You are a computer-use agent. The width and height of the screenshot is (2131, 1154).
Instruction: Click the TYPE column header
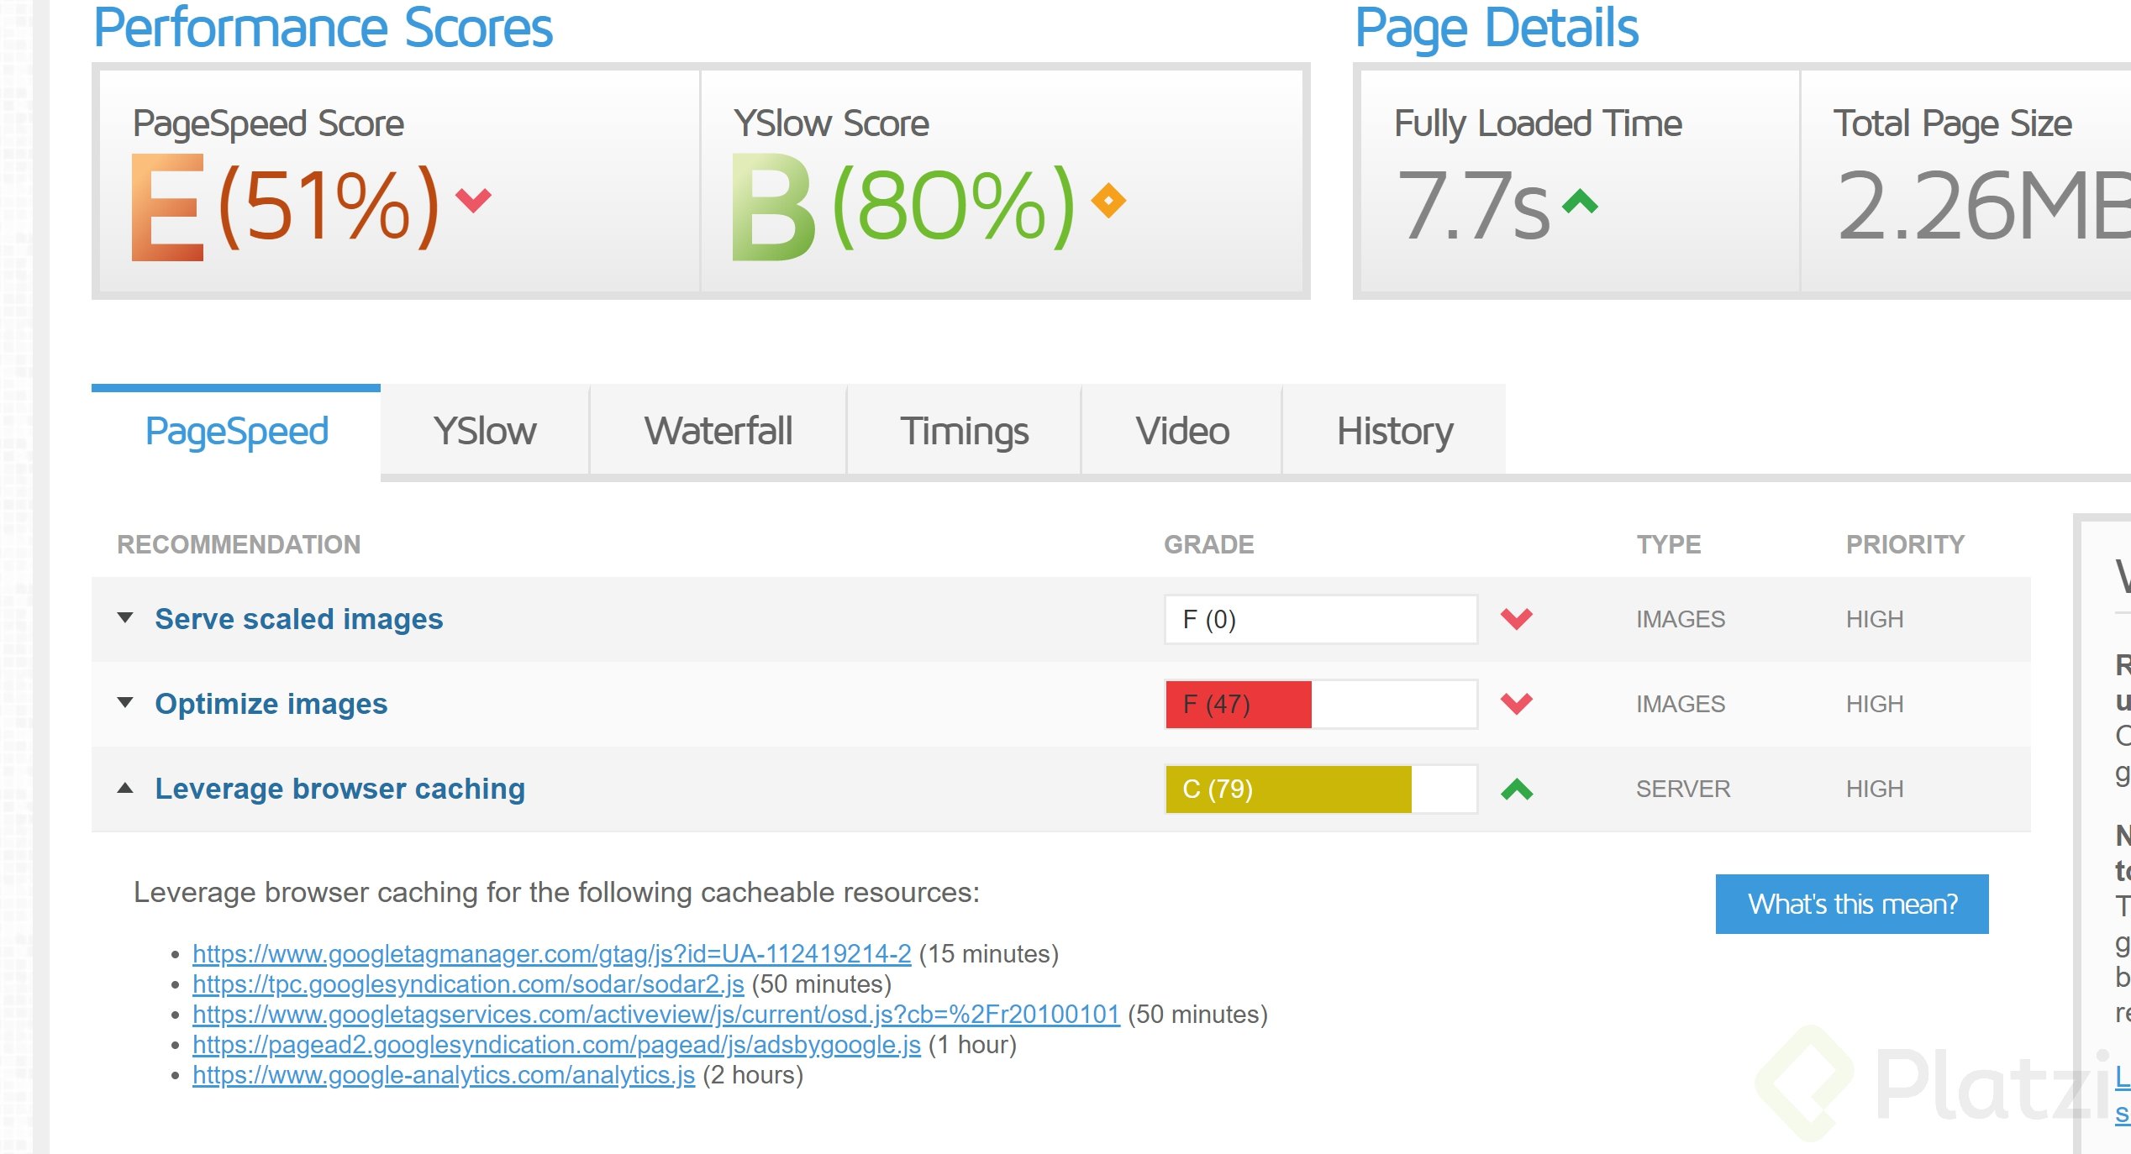point(1668,544)
